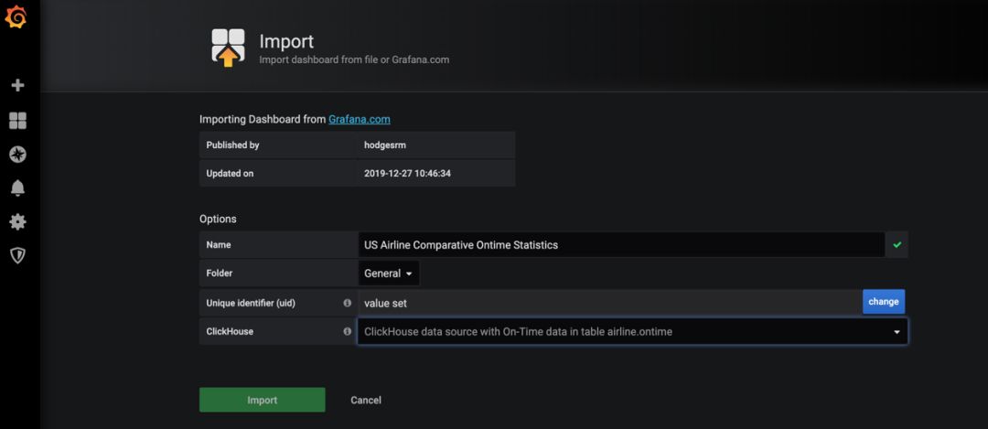The image size is (988, 429).
Task: Click the 'Folder' row label
Action: pyautogui.click(x=220, y=273)
